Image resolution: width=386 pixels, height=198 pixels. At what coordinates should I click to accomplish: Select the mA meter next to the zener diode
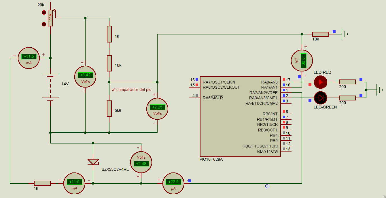pos(74,183)
